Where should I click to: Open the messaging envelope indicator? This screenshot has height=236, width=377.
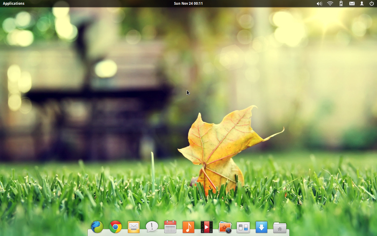coord(352,4)
